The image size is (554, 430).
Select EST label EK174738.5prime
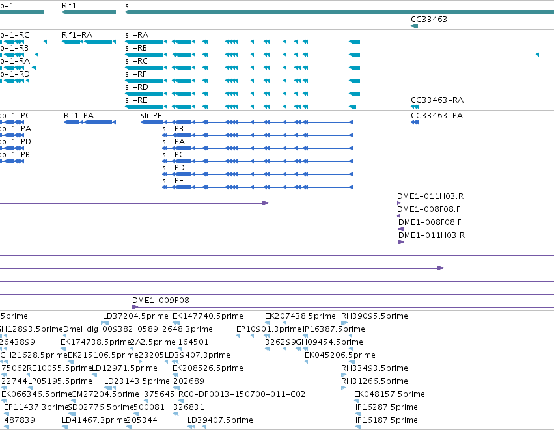click(96, 342)
